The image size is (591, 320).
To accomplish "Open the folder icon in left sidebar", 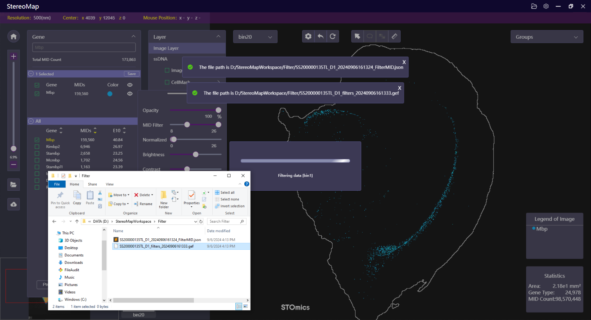I will [x=14, y=184].
